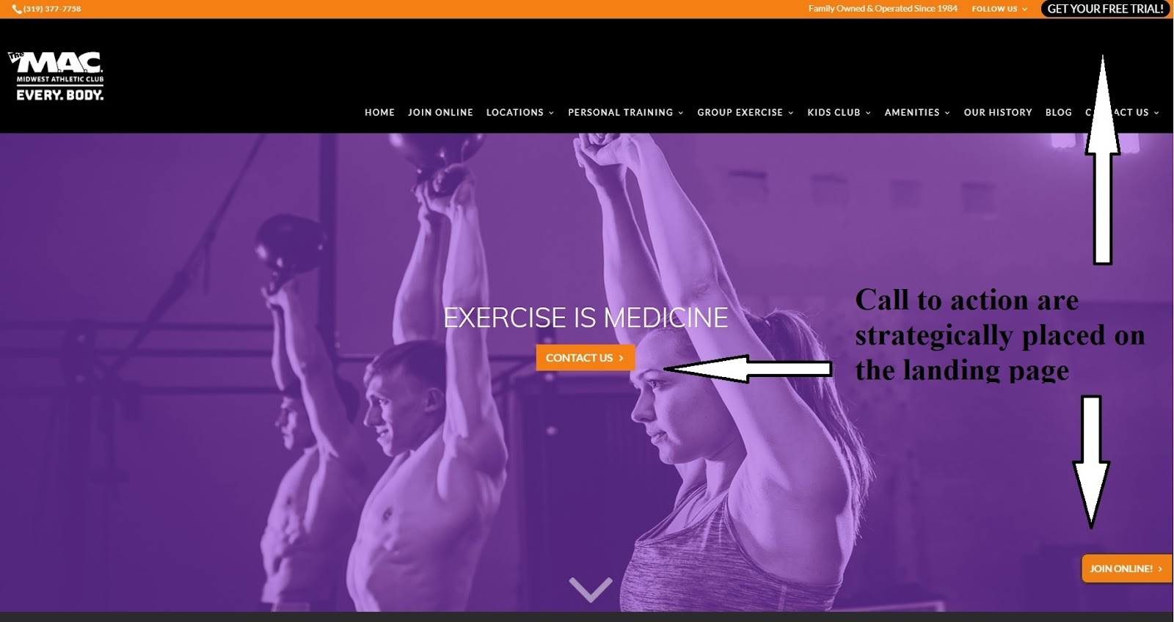Viewport: 1174px width, 622px height.
Task: Click the MAC Midwest Athletic Club logo
Action: [56, 76]
